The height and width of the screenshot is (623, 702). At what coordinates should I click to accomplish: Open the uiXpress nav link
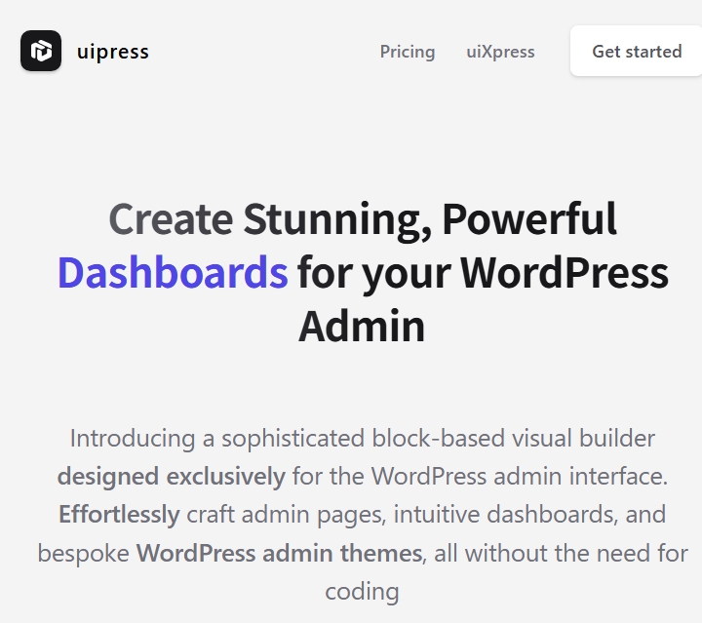500,52
